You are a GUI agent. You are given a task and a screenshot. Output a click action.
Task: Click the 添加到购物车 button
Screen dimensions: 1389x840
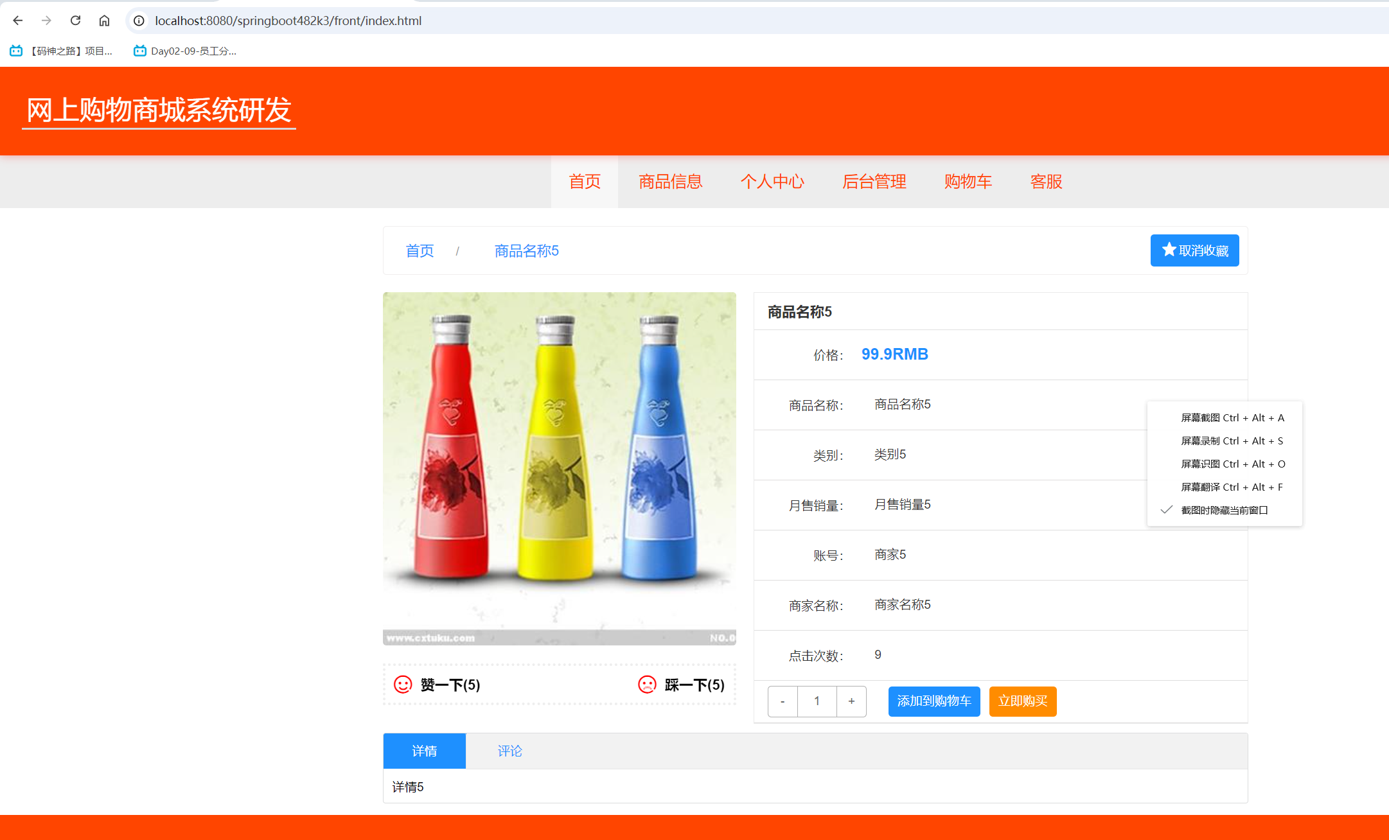(x=933, y=701)
